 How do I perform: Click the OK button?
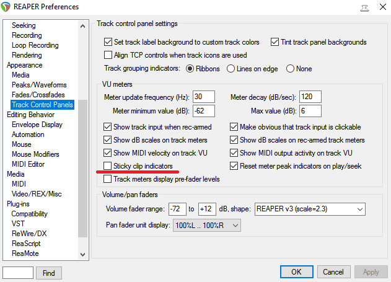click(x=297, y=272)
